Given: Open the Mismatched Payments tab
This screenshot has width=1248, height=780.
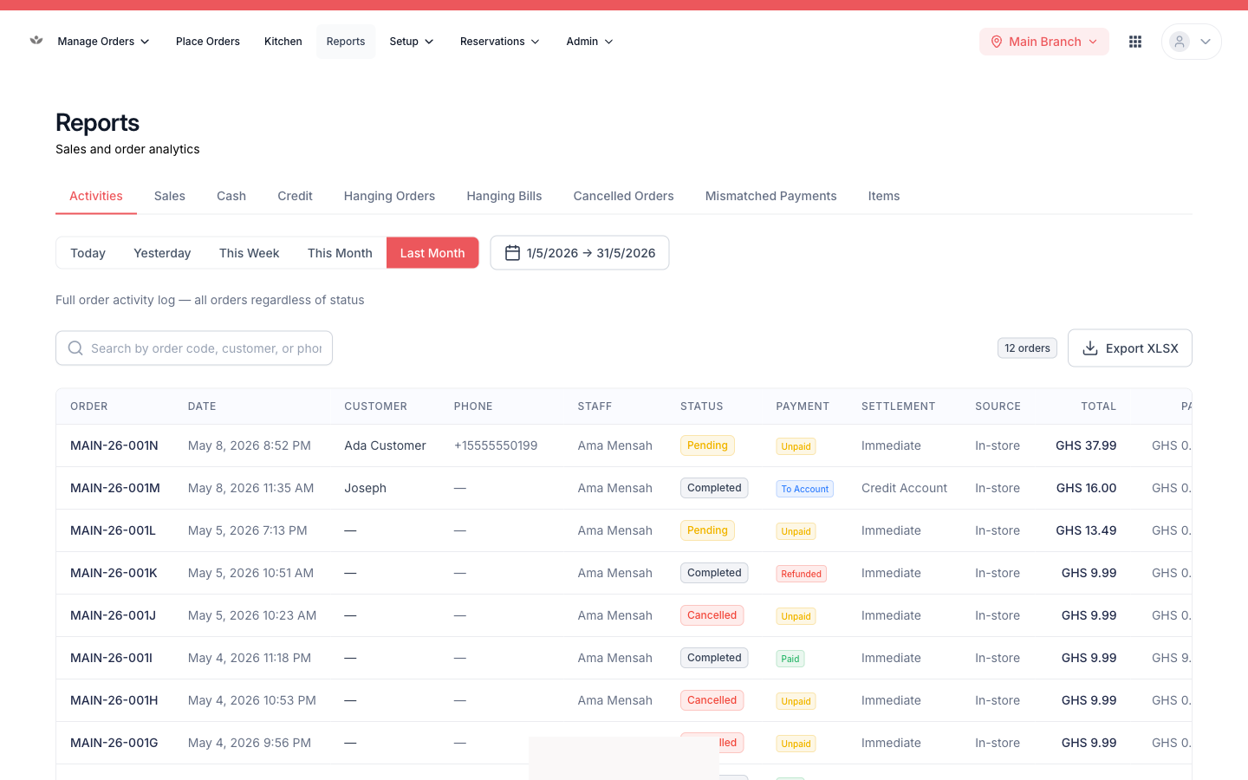Looking at the screenshot, I should tap(771, 196).
